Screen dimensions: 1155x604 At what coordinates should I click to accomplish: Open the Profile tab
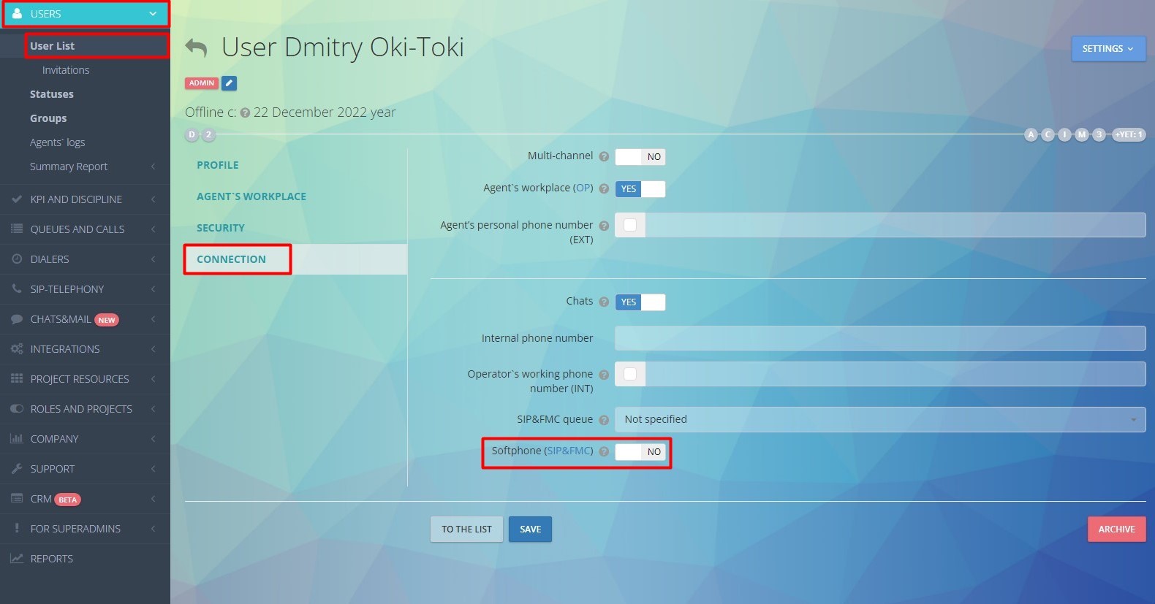click(218, 165)
